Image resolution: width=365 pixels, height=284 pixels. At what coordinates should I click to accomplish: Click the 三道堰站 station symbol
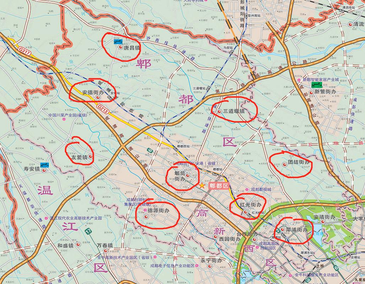pyautogui.click(x=208, y=88)
